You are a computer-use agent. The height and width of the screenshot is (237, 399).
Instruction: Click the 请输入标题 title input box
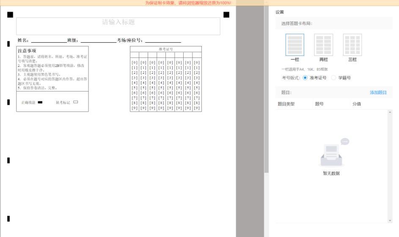click(118, 26)
